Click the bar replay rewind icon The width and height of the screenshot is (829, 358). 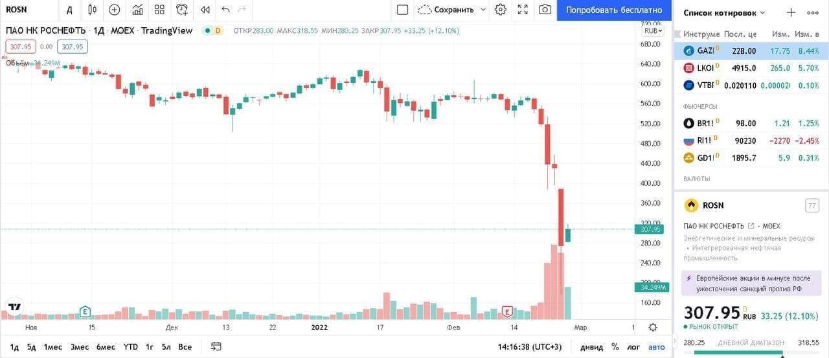205,10
